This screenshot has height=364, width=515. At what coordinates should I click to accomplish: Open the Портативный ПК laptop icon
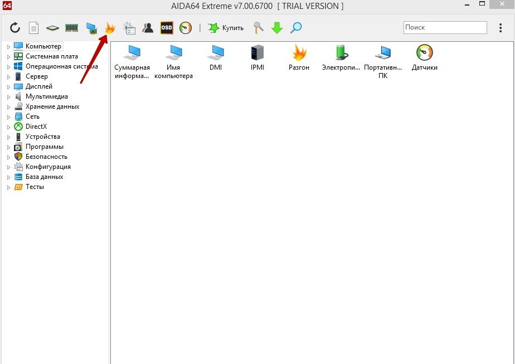[x=383, y=62]
